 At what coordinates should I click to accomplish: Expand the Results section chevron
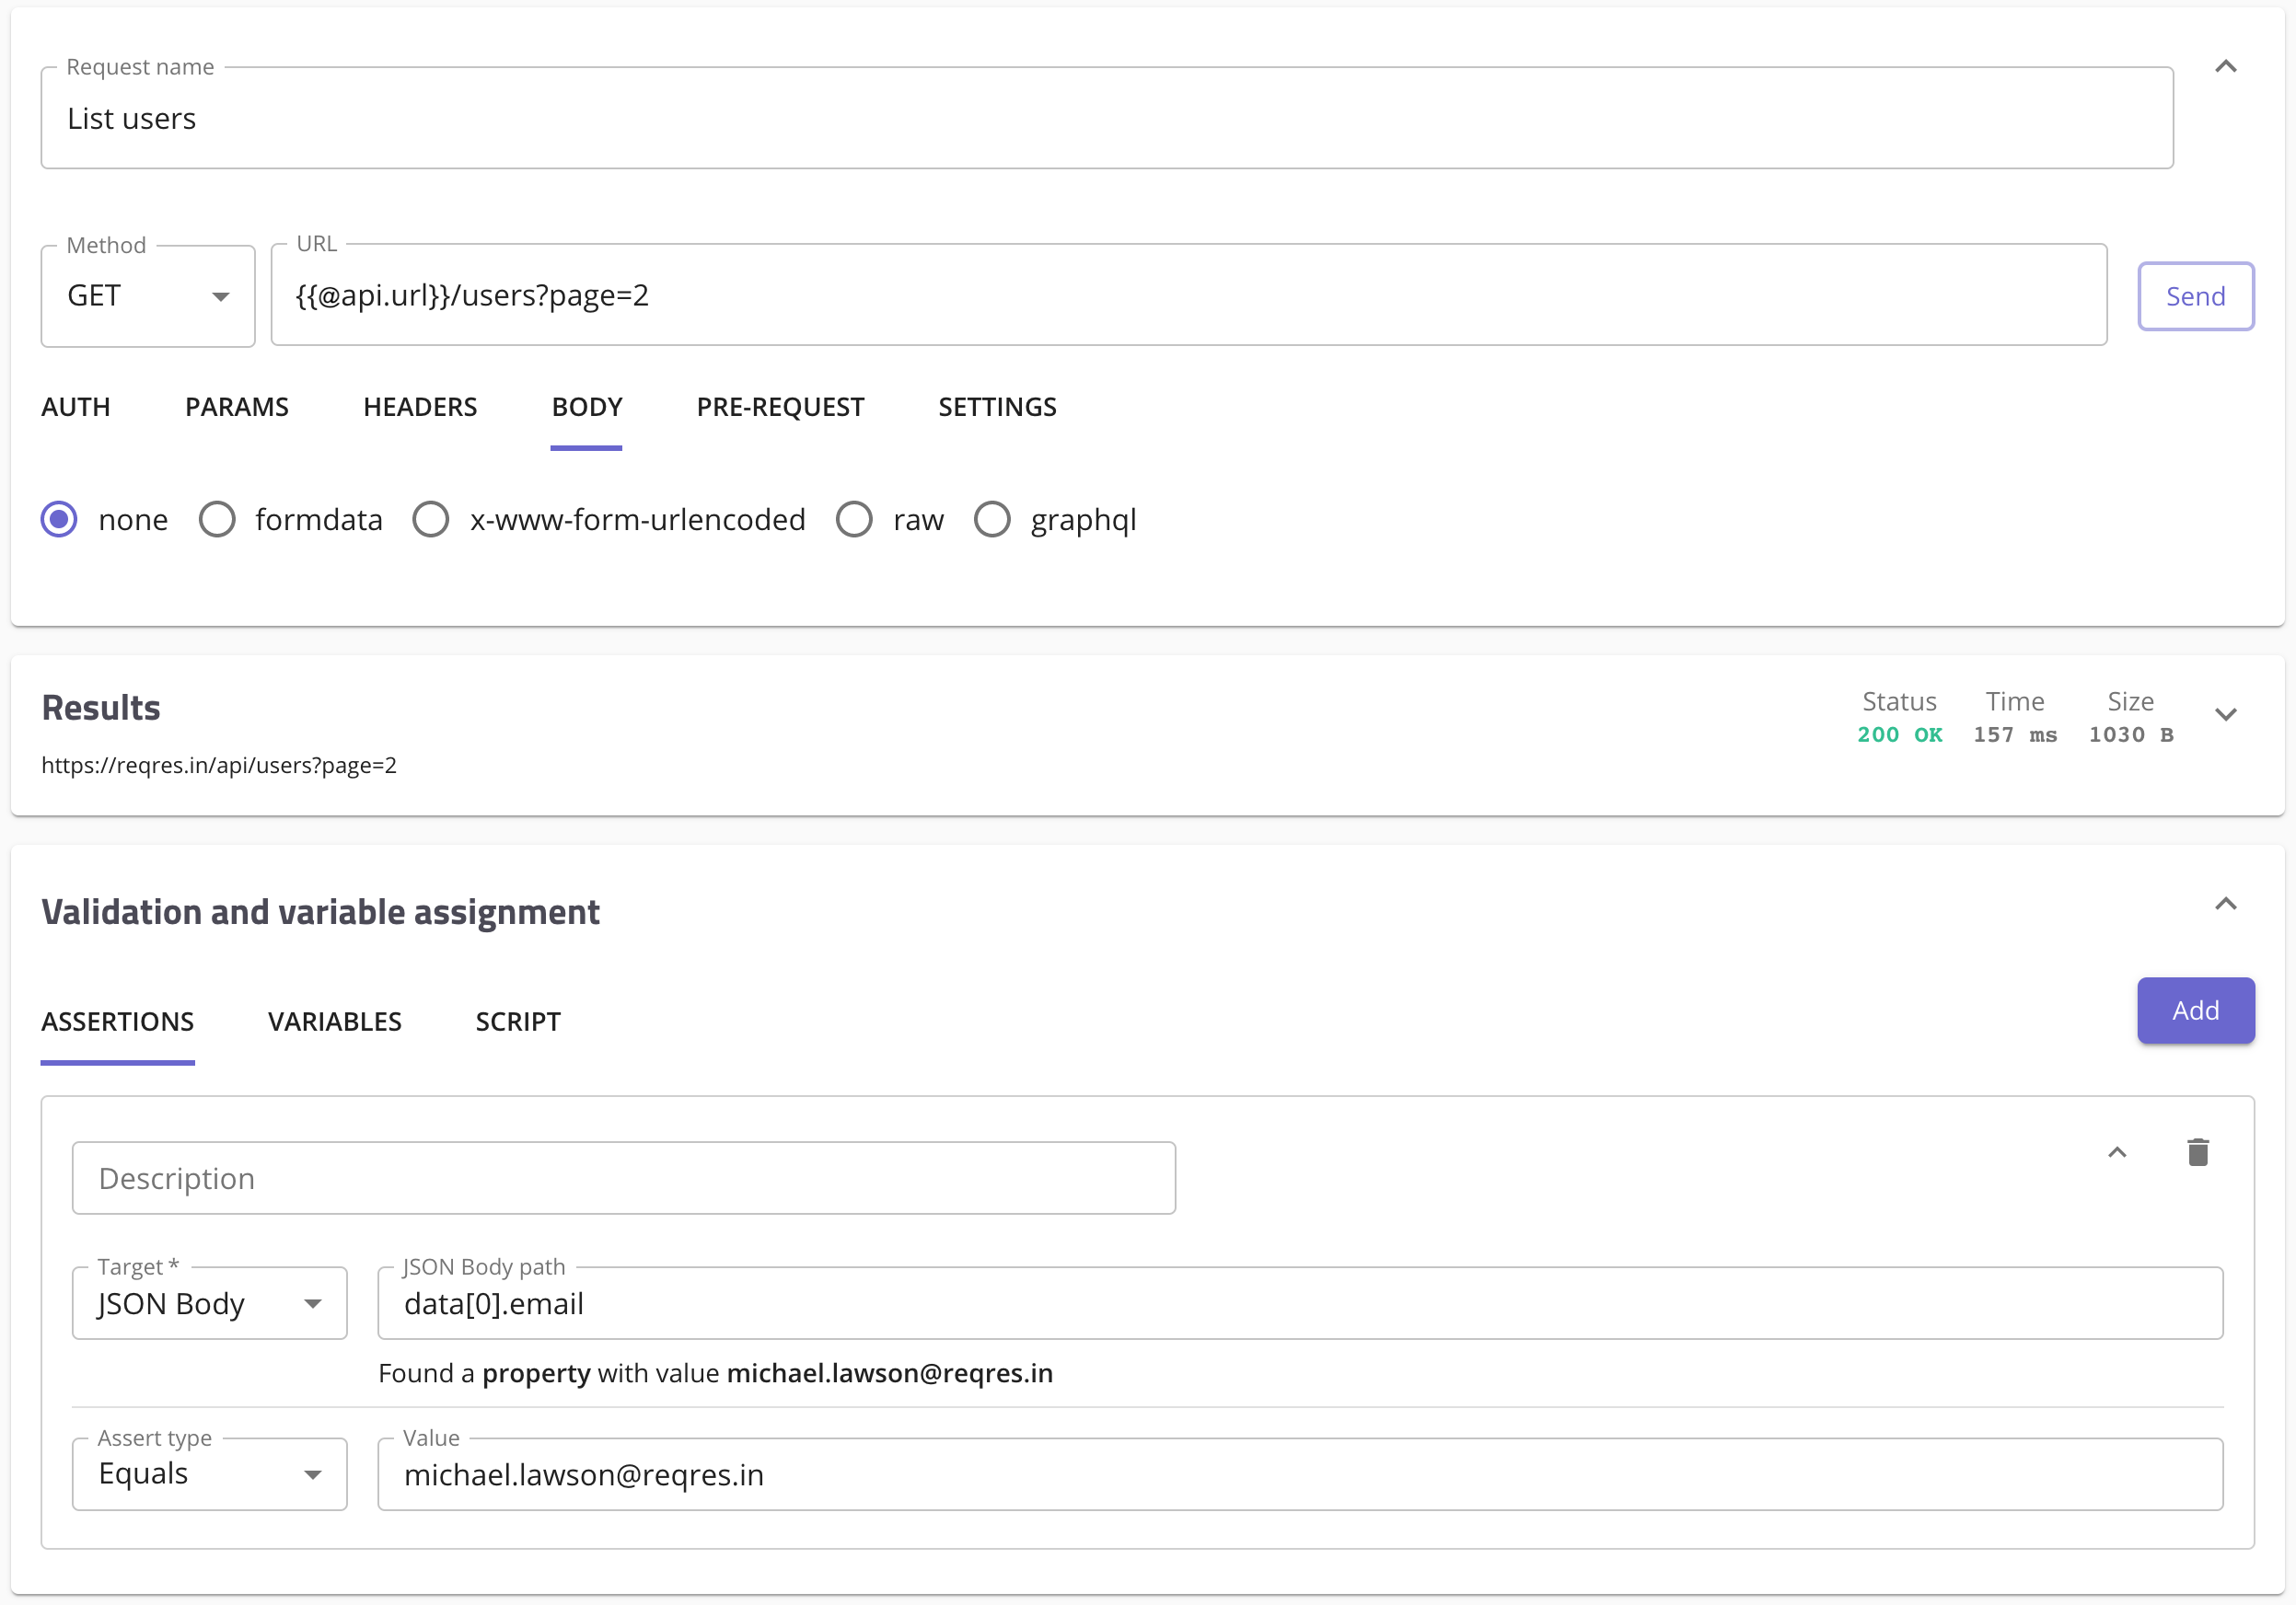coord(2225,714)
